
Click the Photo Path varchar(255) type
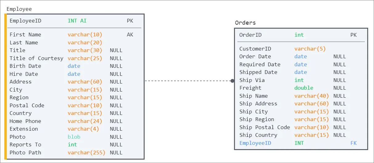(x=86, y=153)
